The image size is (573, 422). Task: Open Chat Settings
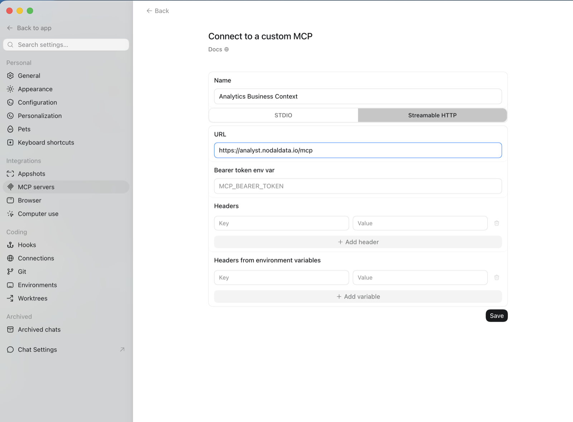(66, 350)
